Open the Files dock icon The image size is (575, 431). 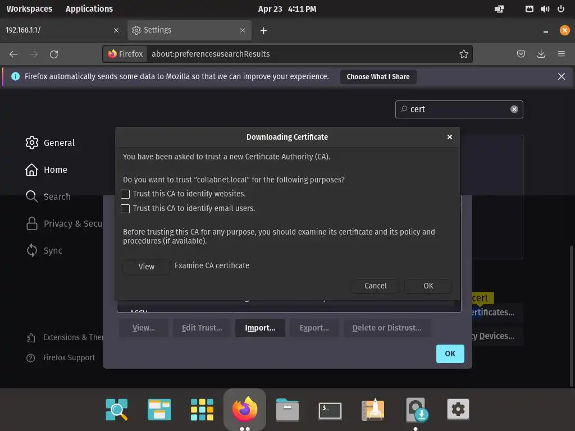pyautogui.click(x=287, y=409)
